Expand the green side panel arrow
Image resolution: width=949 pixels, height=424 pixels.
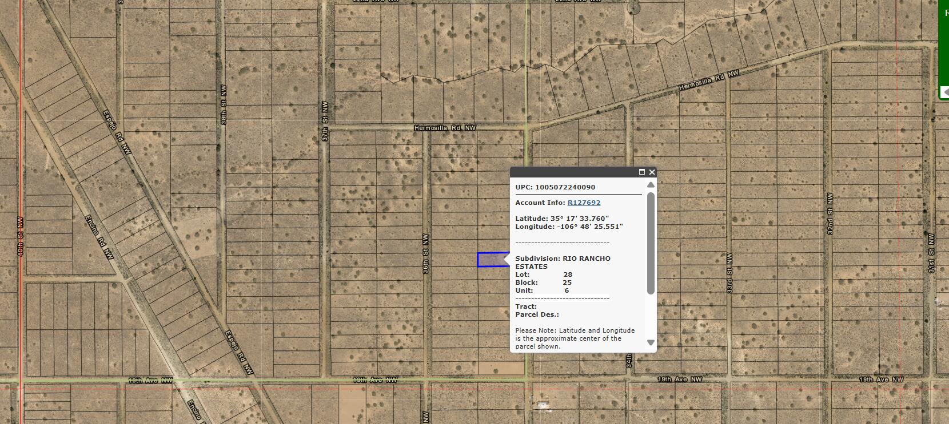pos(945,92)
